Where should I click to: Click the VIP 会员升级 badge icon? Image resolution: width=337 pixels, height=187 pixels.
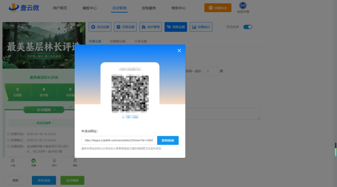[x=243, y=5]
